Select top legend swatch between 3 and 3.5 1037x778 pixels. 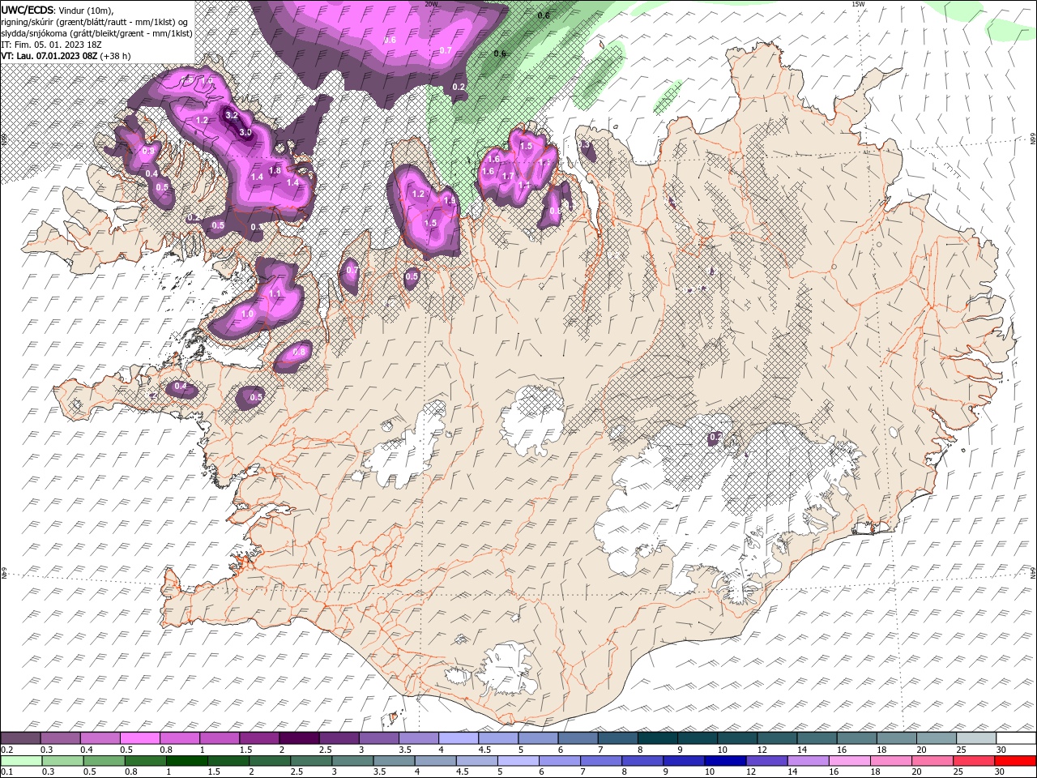coord(378,737)
